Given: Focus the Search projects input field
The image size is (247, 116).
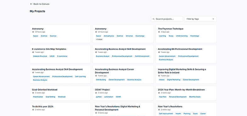Looking at the screenshot, I should (x=167, y=19).
